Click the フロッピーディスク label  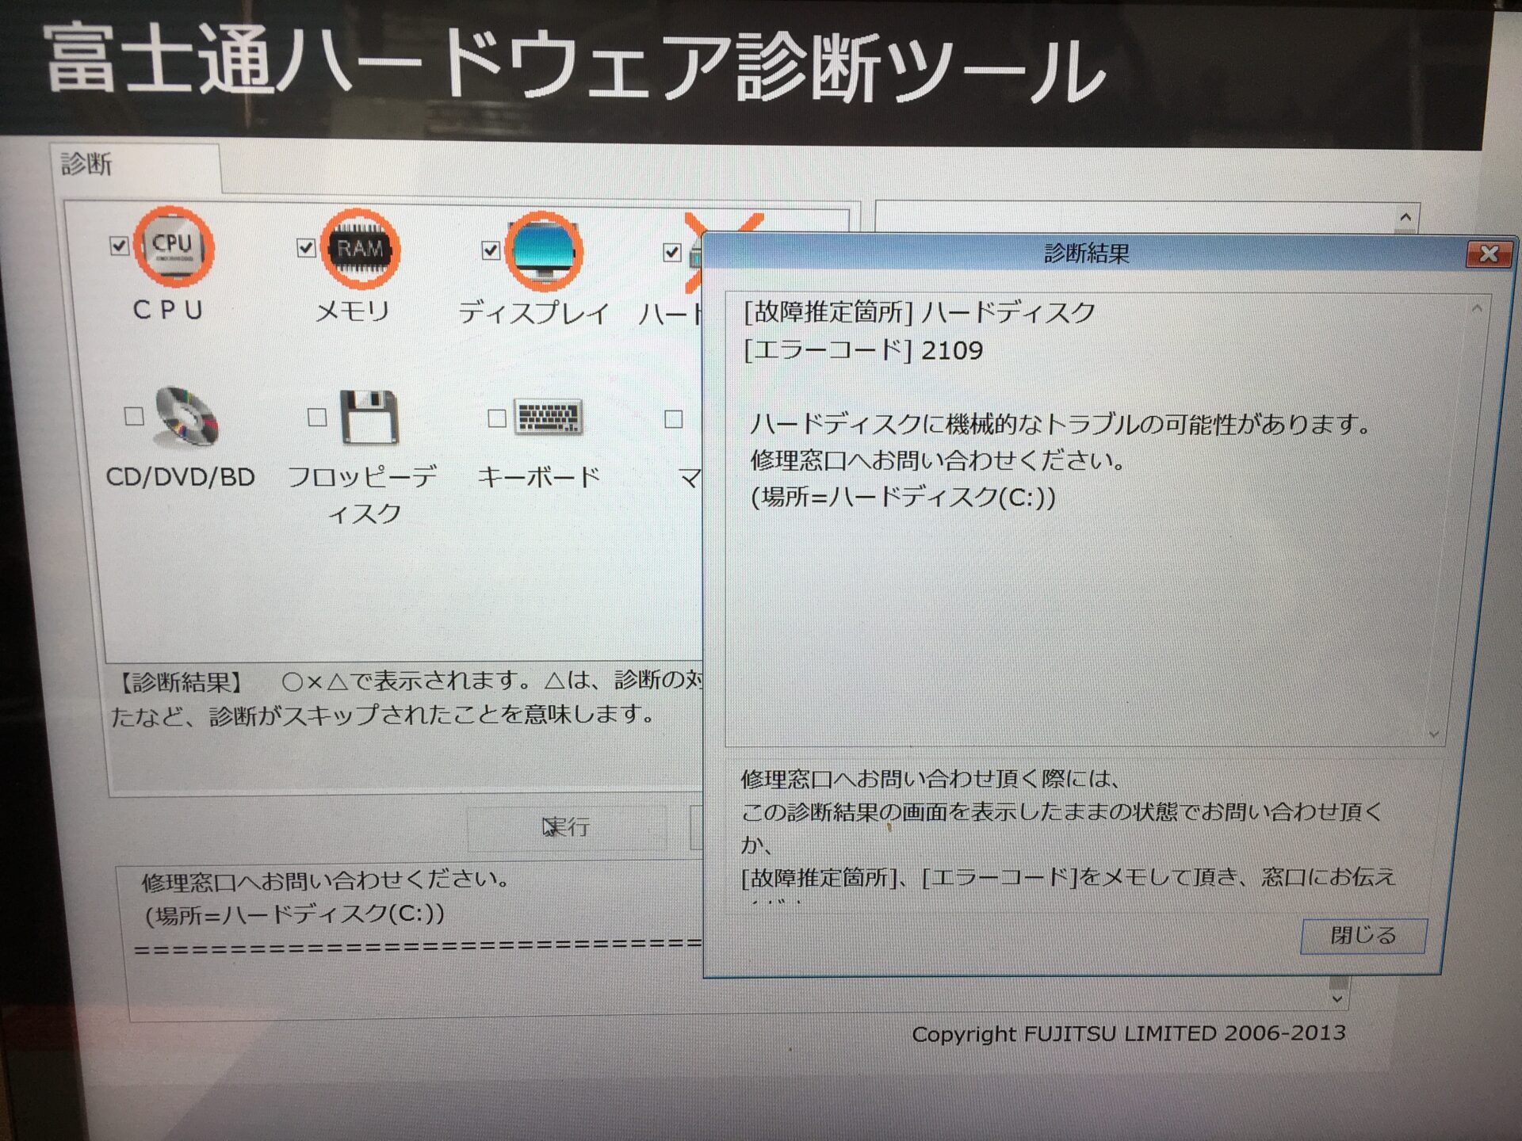point(363,494)
